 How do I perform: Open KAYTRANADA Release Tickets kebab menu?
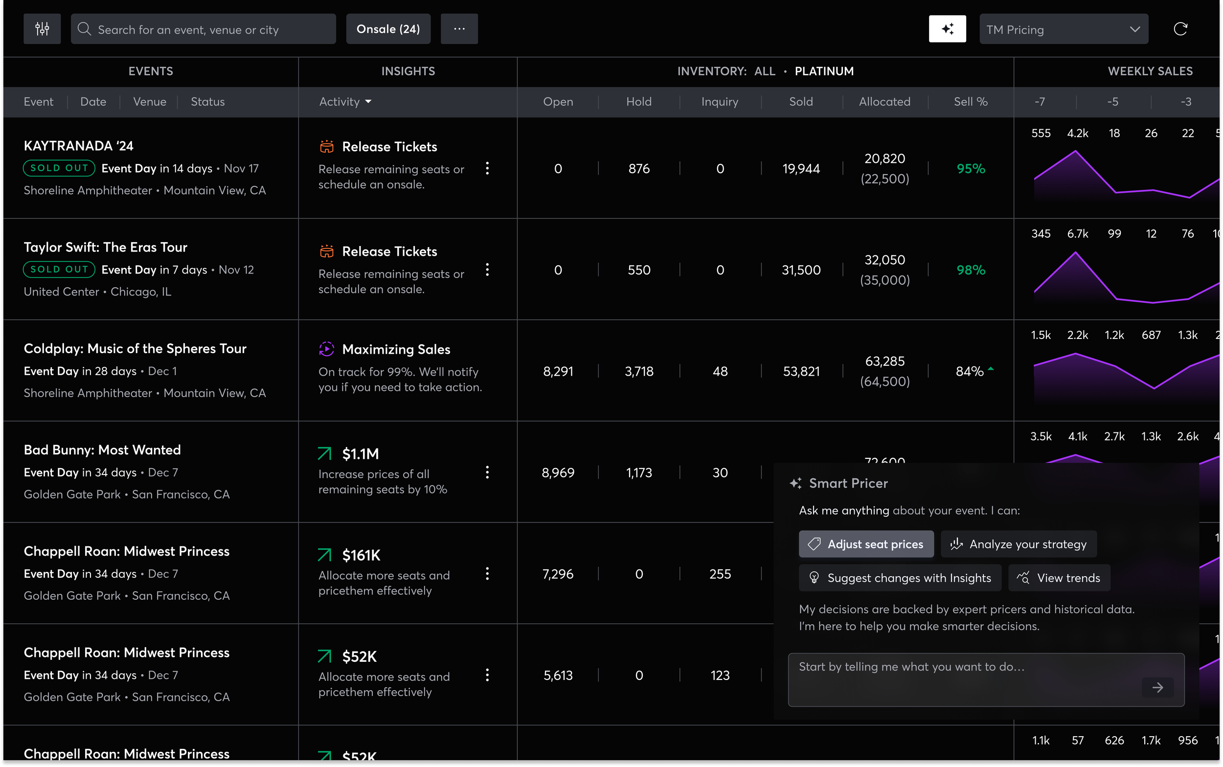pos(487,168)
